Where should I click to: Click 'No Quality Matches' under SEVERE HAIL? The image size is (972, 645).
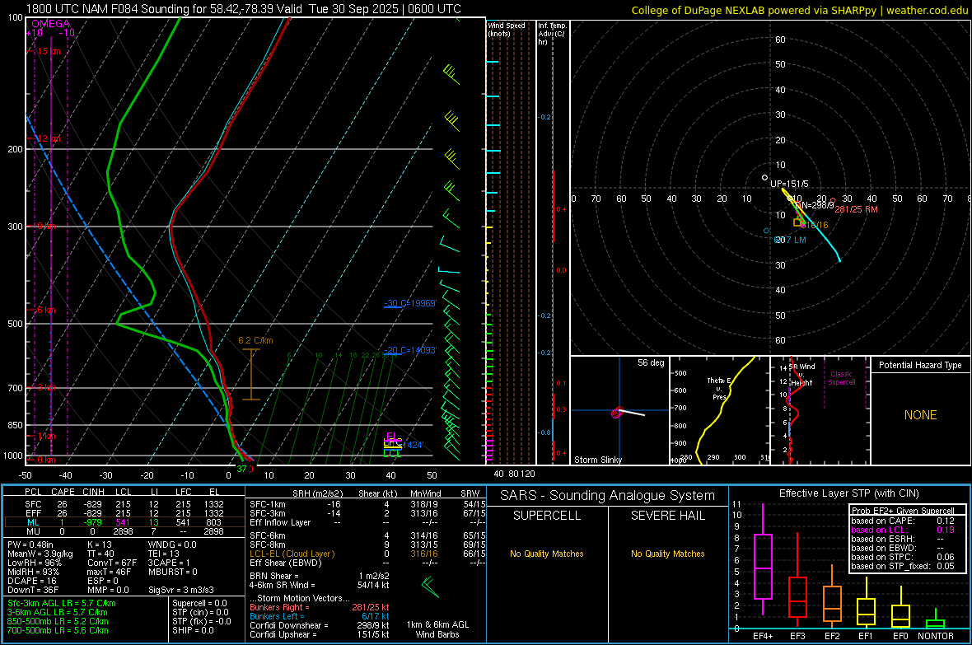(667, 554)
